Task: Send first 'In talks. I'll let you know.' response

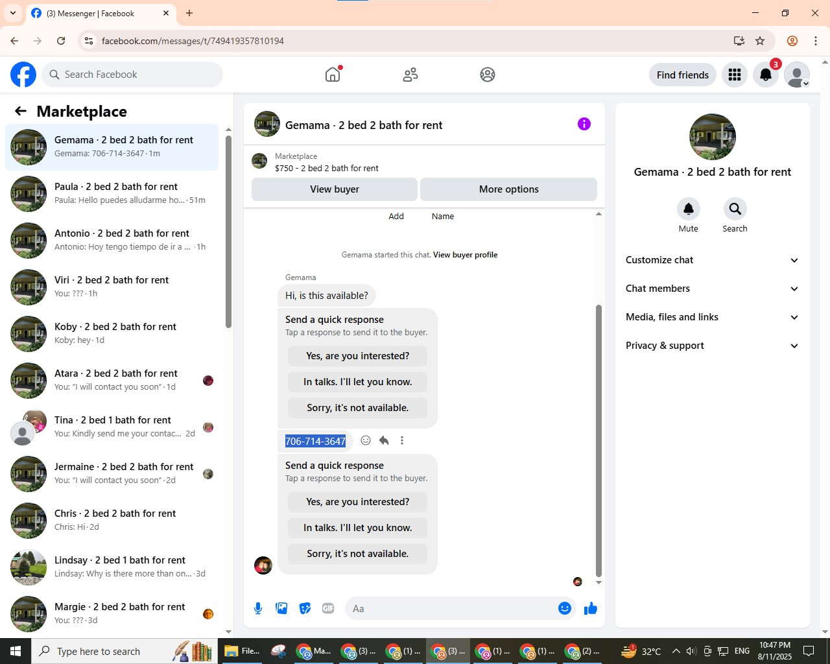Action: point(358,382)
